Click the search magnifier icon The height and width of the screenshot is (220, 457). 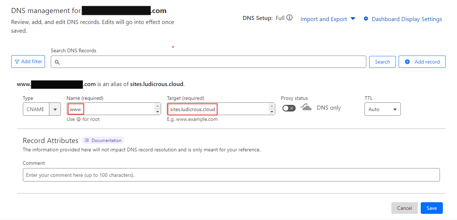point(57,62)
